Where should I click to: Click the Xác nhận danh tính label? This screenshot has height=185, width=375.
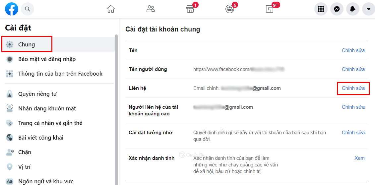tap(152, 158)
